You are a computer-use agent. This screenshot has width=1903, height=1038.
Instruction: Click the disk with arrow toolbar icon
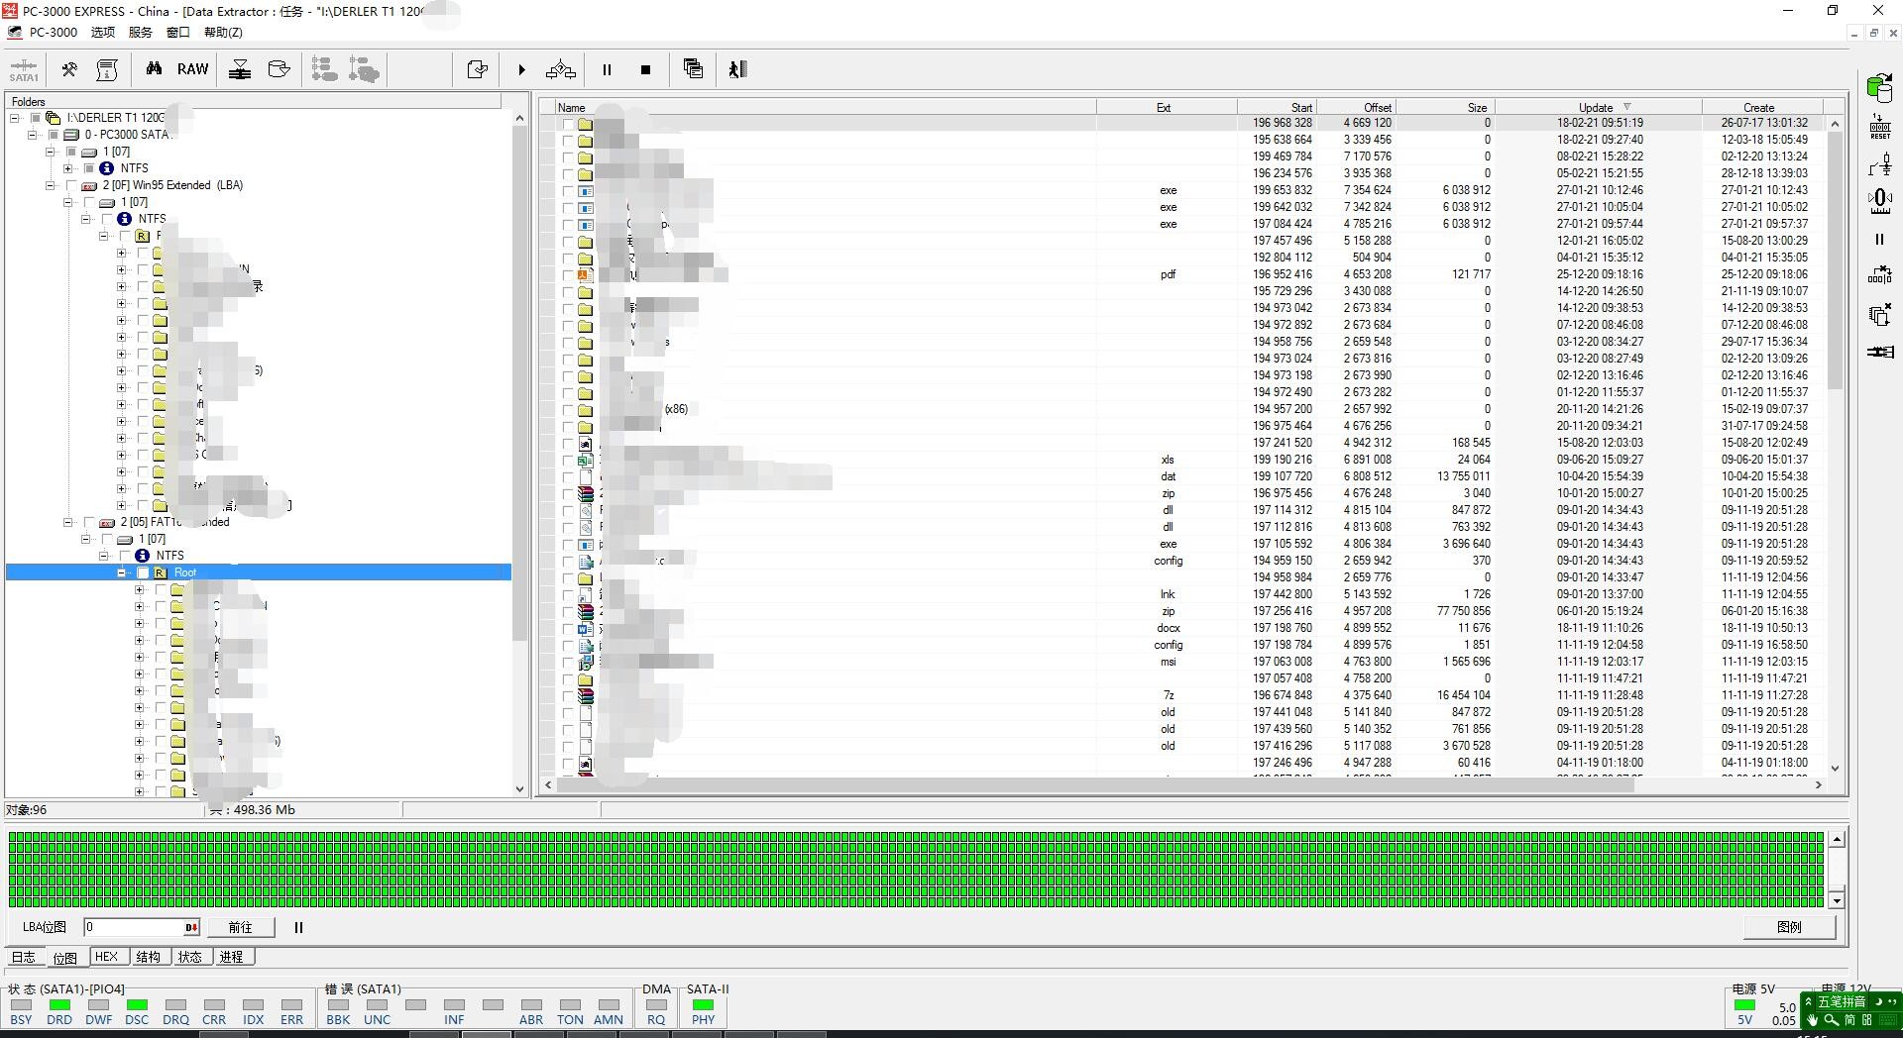tap(280, 69)
